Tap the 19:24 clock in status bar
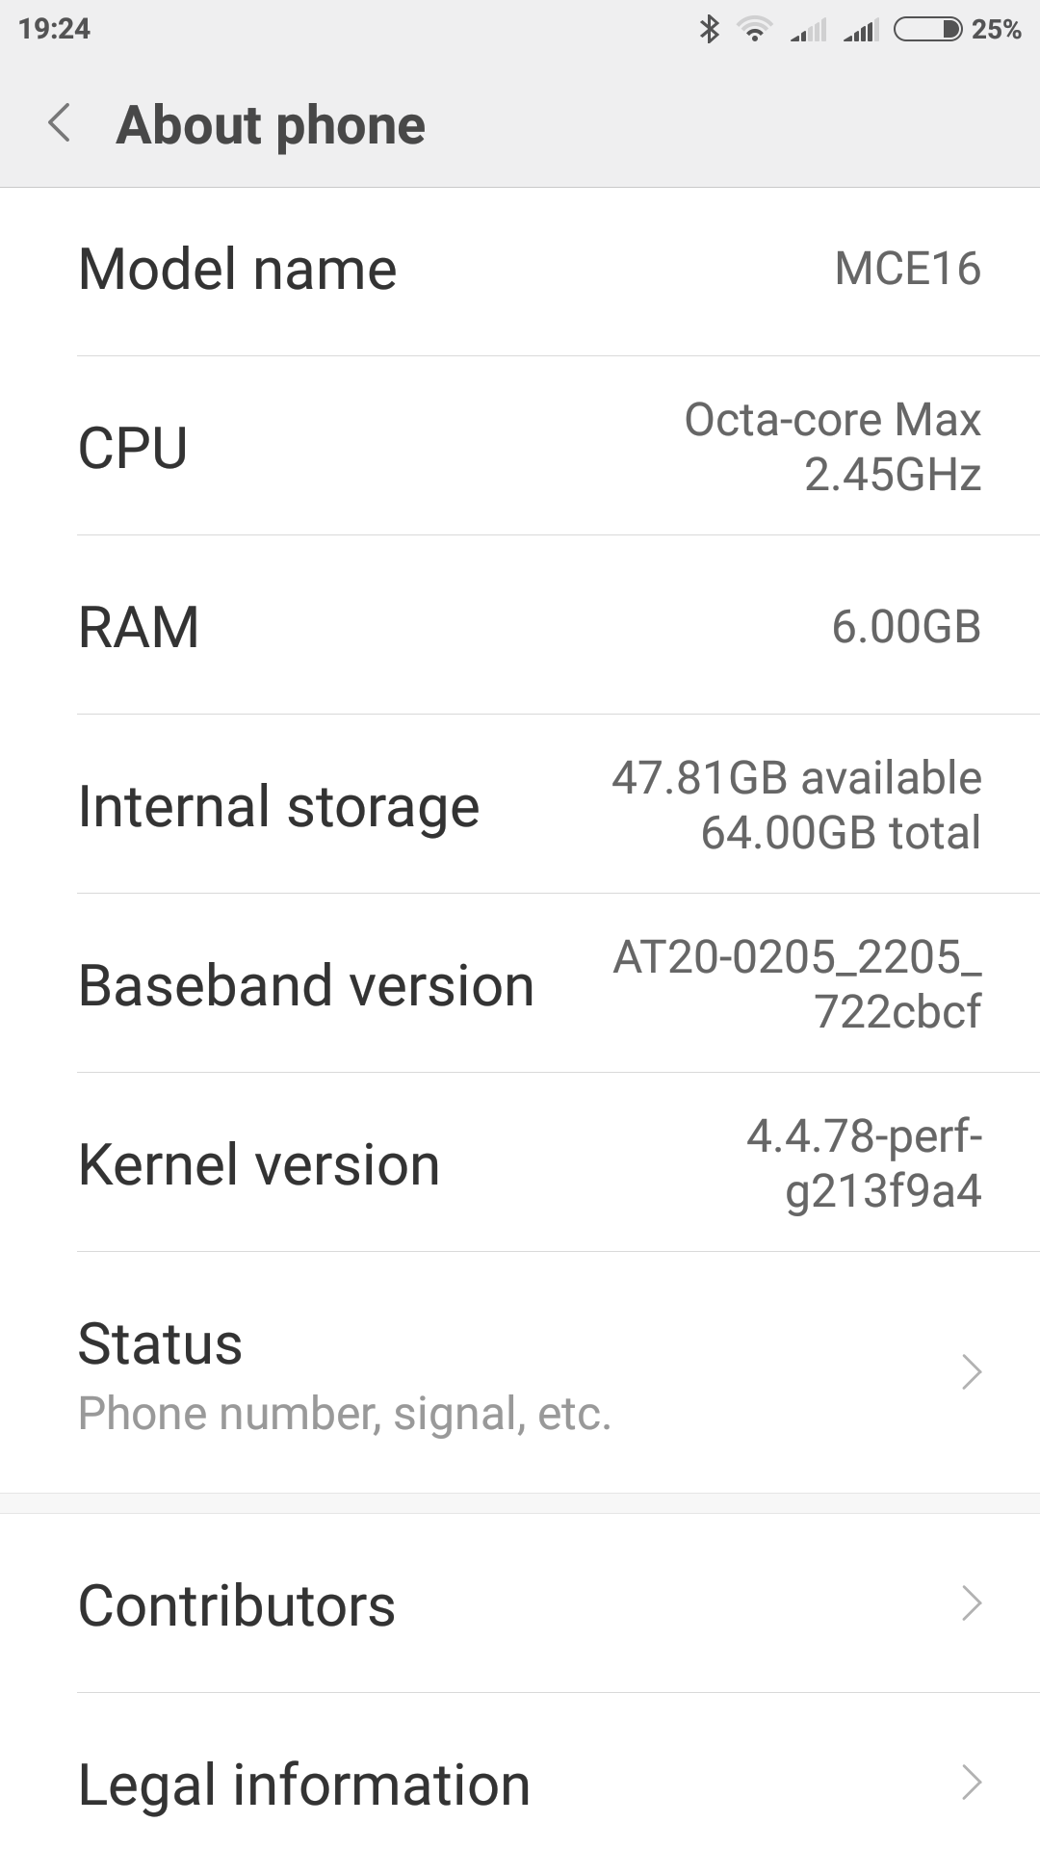This screenshot has height=1849, width=1040. coord(54,29)
